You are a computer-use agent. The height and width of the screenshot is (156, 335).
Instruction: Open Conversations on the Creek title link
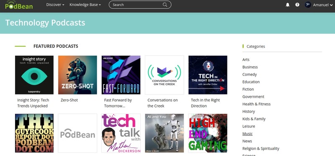[x=162, y=103]
